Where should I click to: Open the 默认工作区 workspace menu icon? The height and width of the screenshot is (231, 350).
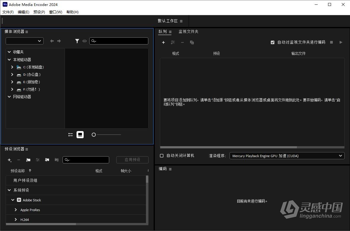tap(181, 21)
